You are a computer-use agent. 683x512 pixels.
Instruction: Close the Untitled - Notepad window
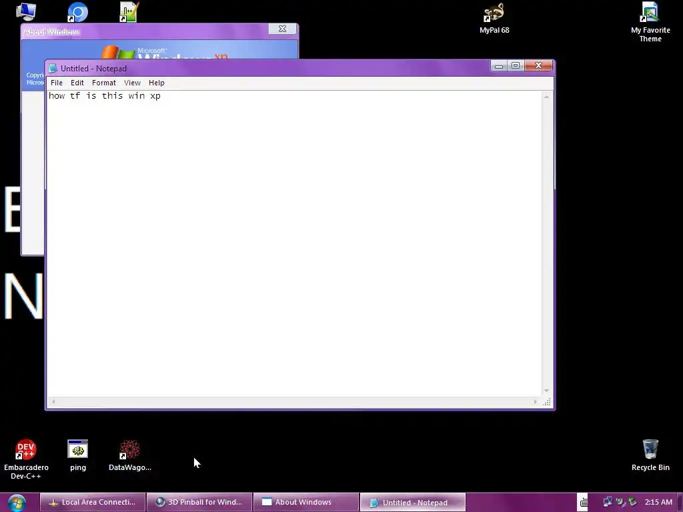pyautogui.click(x=538, y=66)
